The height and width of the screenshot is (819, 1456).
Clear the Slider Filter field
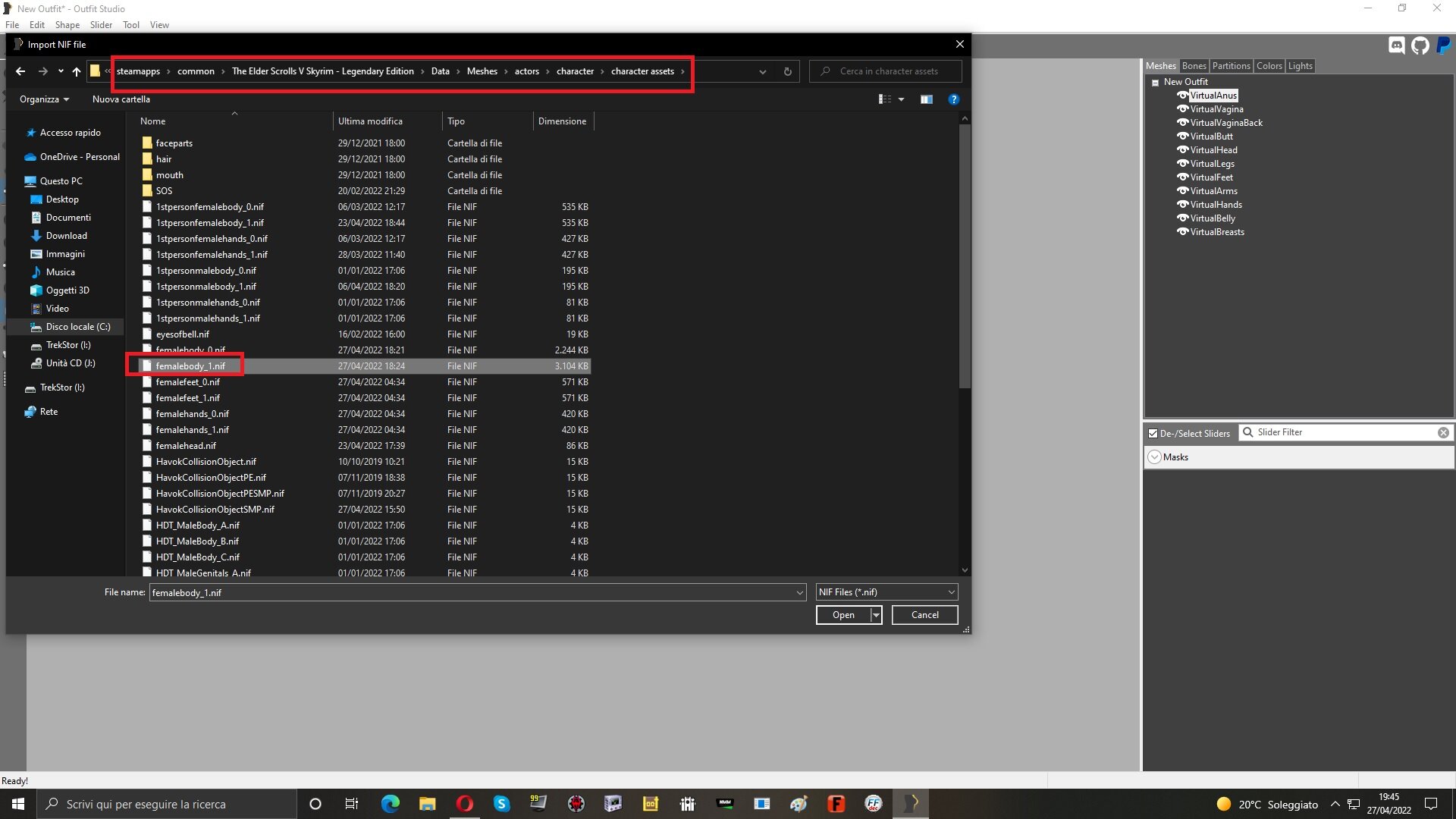click(1443, 432)
